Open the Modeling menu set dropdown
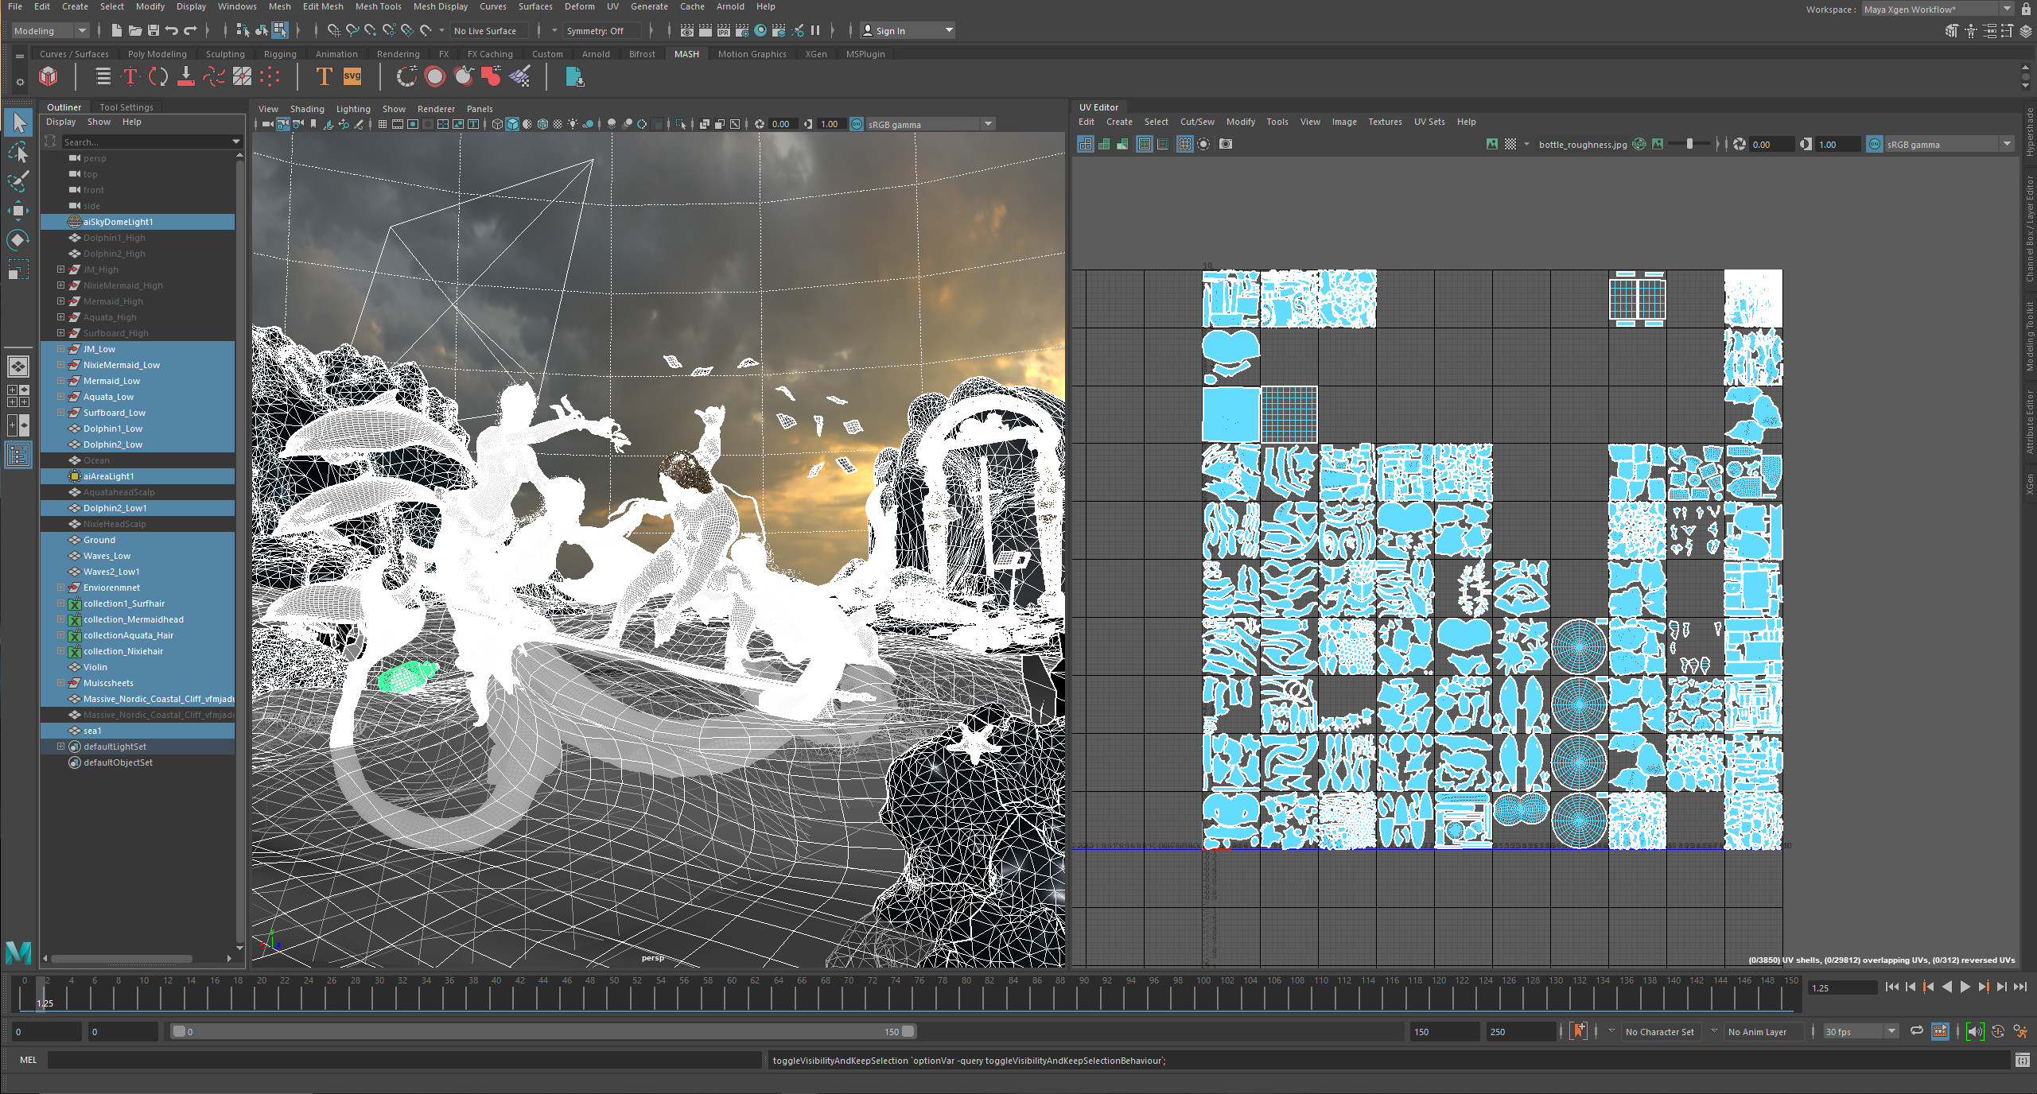The height and width of the screenshot is (1094, 2037). tap(49, 31)
